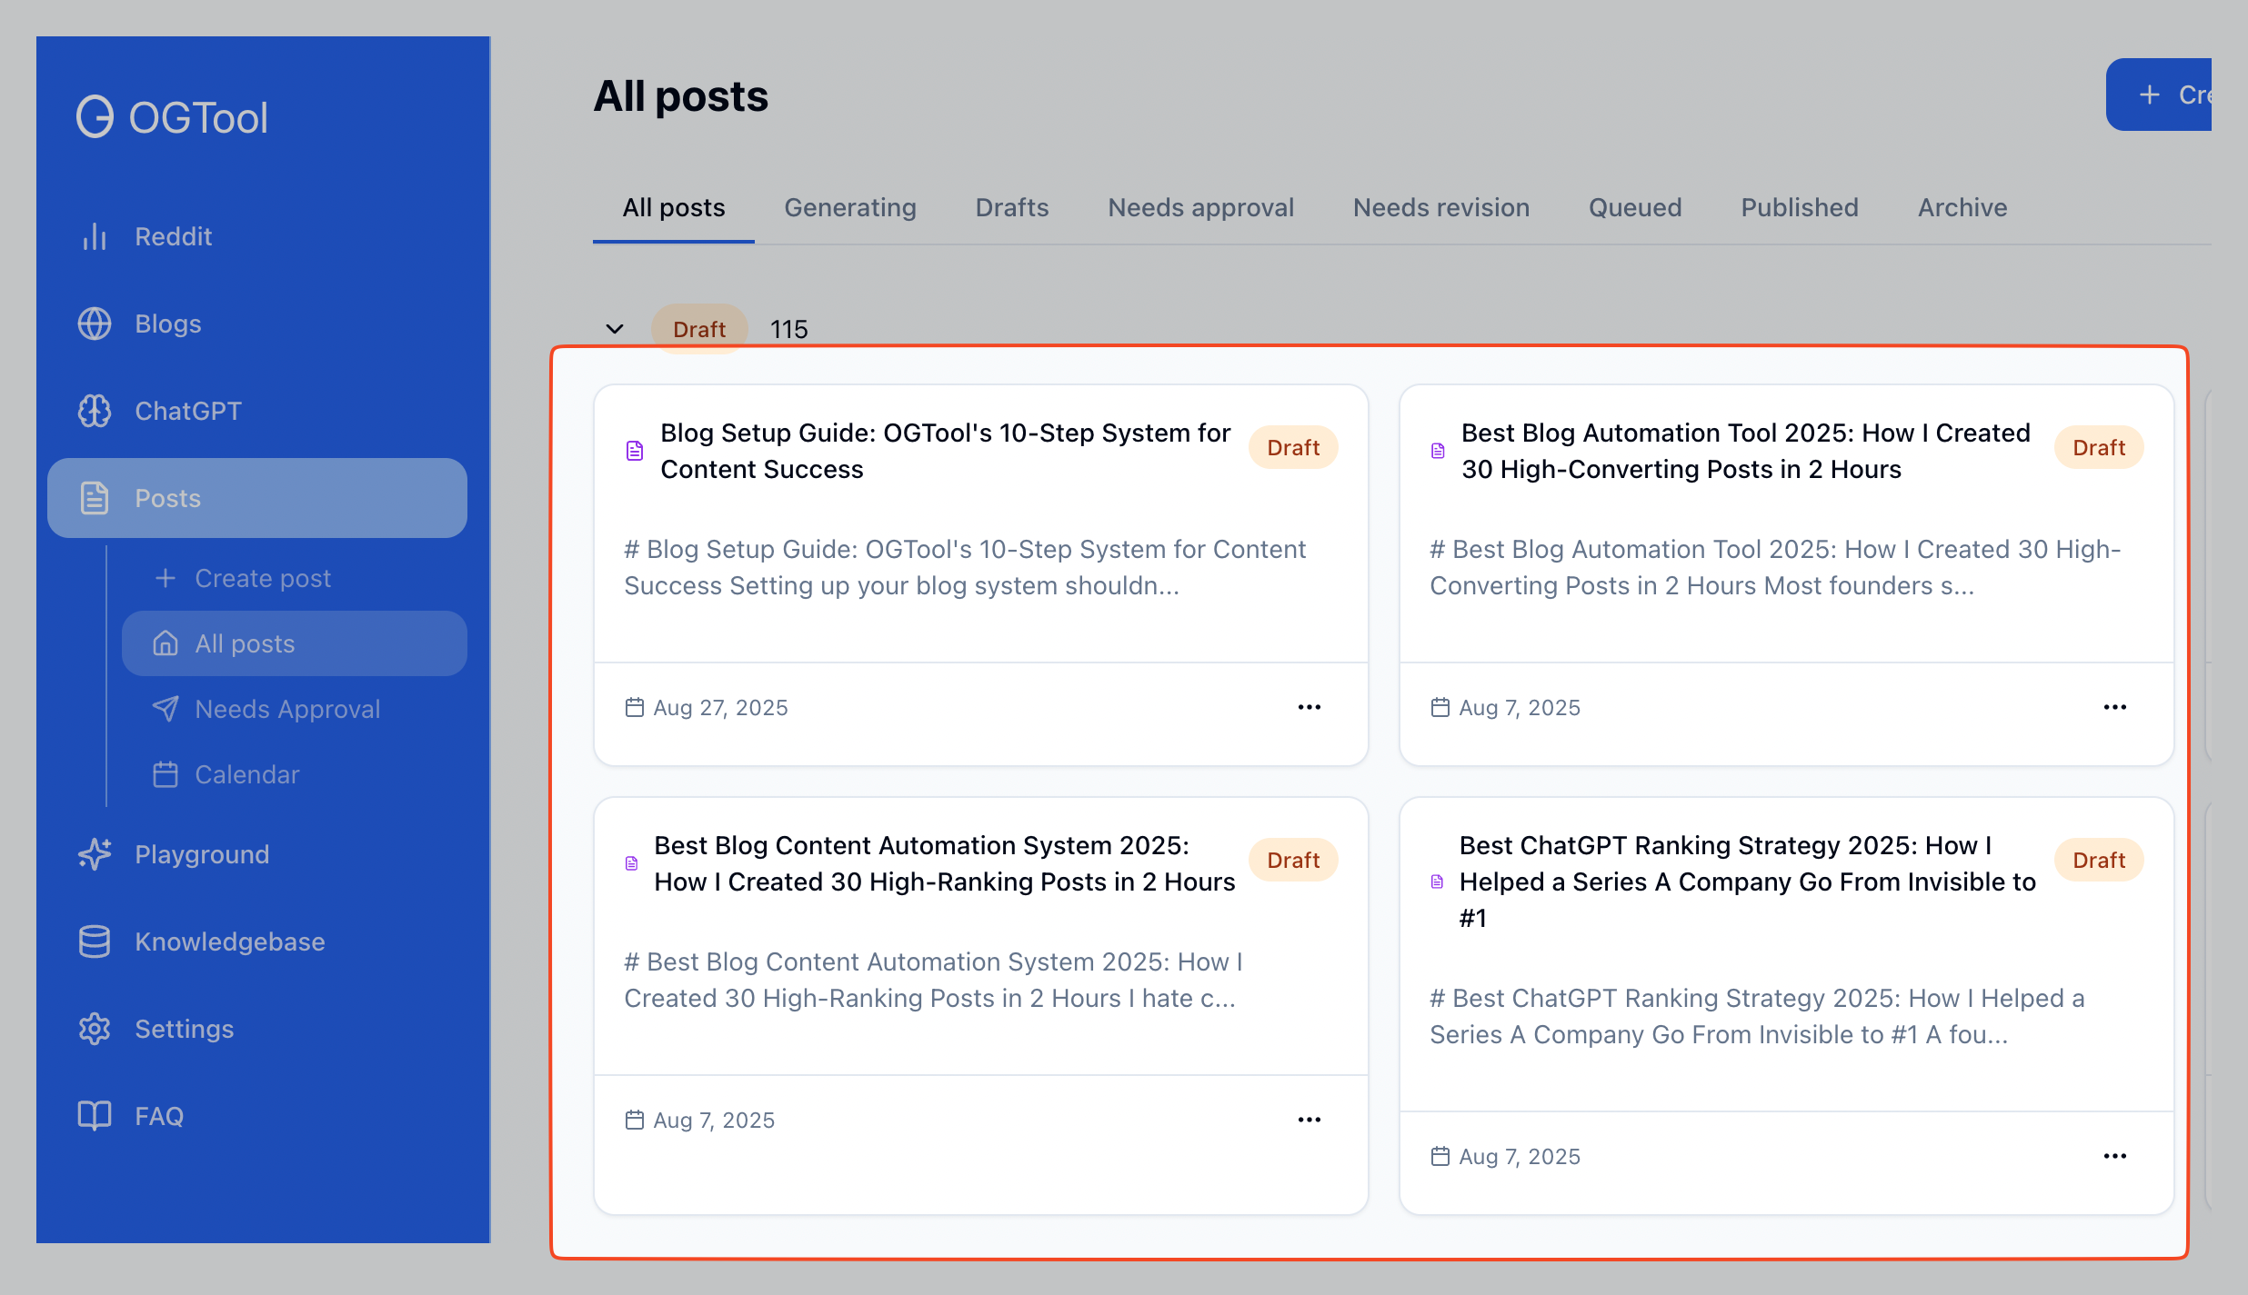The image size is (2248, 1295).
Task: Open Needs Approval in sidebar submenu
Action: coord(295,709)
